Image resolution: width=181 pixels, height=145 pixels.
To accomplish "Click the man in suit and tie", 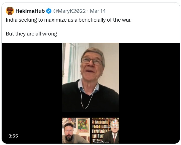I will pyautogui.click(x=114, y=136).
